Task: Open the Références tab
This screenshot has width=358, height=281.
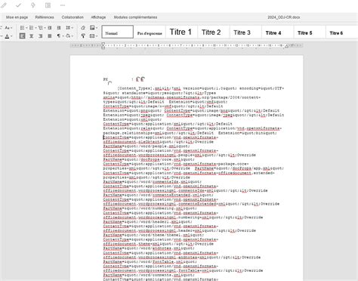Action: [45, 17]
